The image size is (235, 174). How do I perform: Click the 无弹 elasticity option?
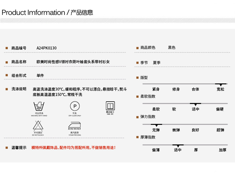point(156,130)
